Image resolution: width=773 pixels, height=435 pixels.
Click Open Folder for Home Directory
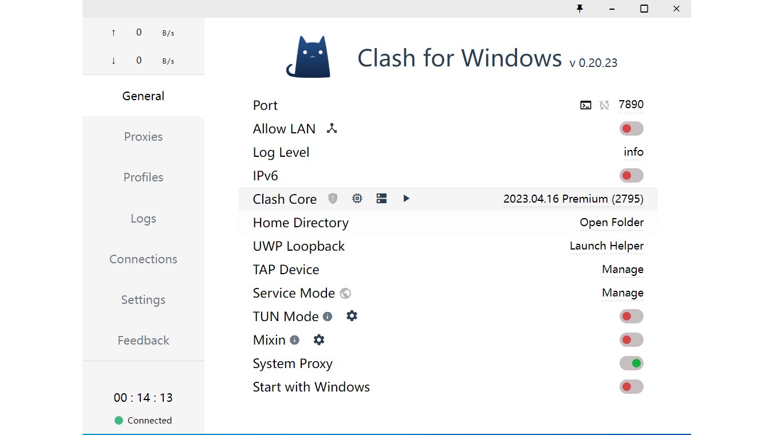(x=612, y=222)
